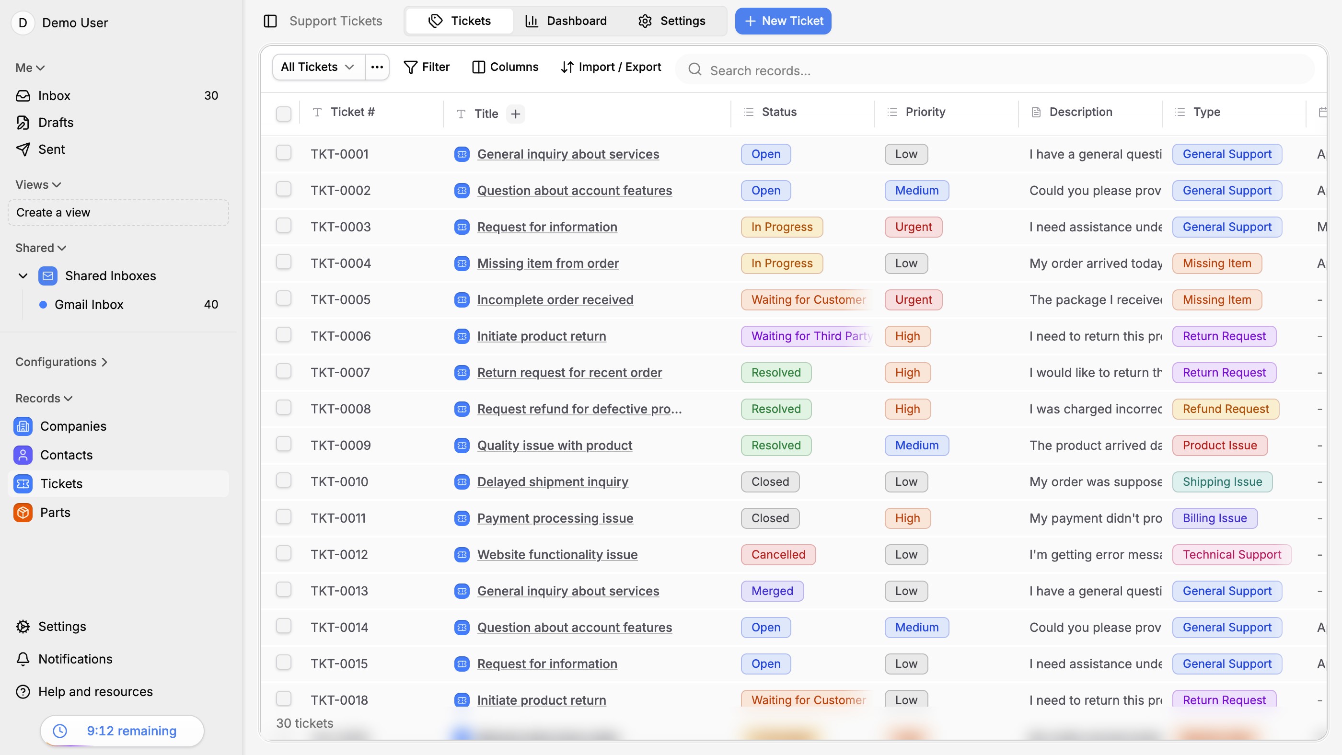Check the TKT-0015 row checkbox

[283, 663]
